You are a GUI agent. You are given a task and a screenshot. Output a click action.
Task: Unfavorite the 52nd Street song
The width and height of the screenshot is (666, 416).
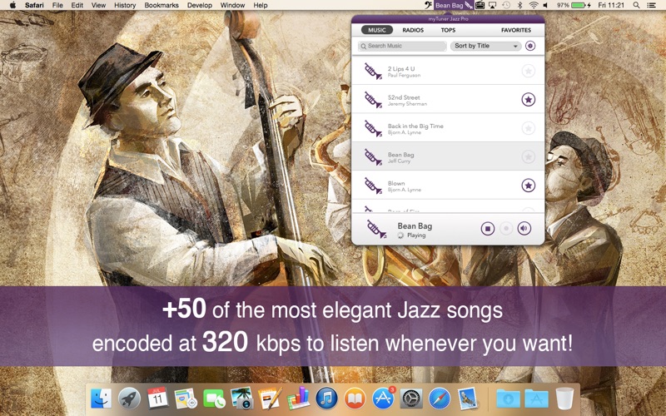(528, 99)
